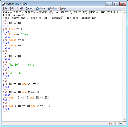128x127 pixels.
Task: Click the Col: 4 status indicator
Action: coord(122,123)
